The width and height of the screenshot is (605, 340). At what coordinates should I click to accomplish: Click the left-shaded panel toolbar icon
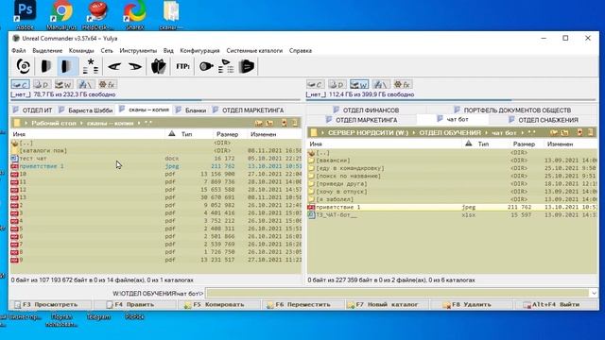click(x=46, y=66)
